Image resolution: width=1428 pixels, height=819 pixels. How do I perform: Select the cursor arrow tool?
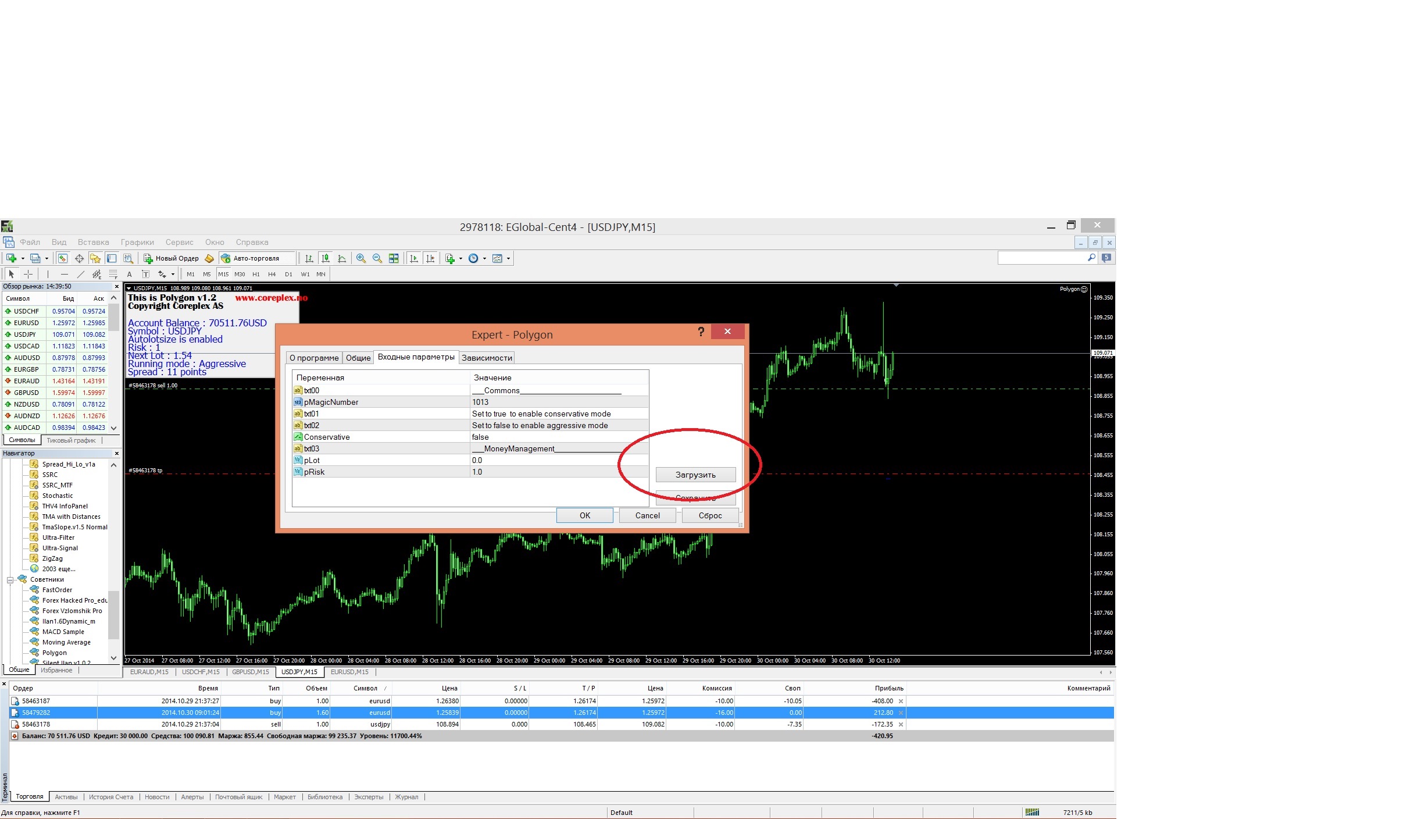tap(11, 274)
